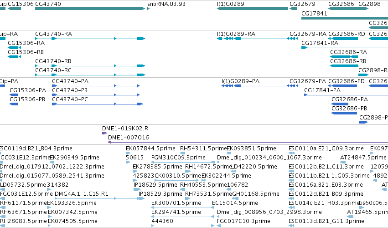Viewport: 388px width, 228px height.
Task: Click the ESG0116a.B21_E03.3prime label
Action: pos(326,185)
